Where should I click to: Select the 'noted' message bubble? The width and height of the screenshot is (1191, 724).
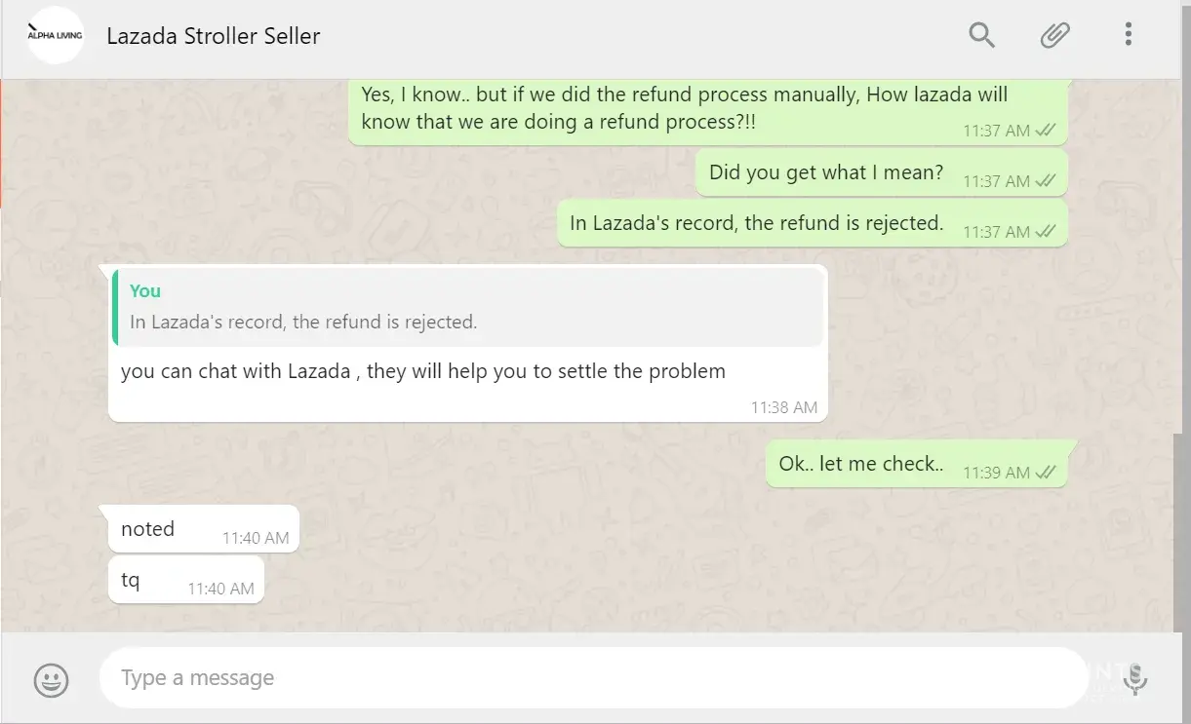pos(148,529)
